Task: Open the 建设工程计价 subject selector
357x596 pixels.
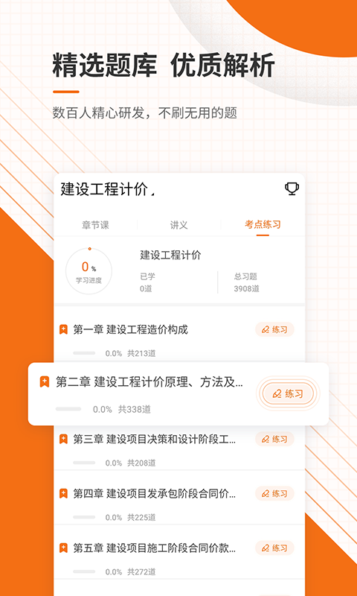Action: (108, 189)
